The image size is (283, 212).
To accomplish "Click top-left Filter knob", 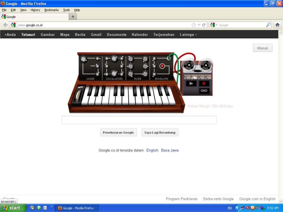I will pos(131,59).
